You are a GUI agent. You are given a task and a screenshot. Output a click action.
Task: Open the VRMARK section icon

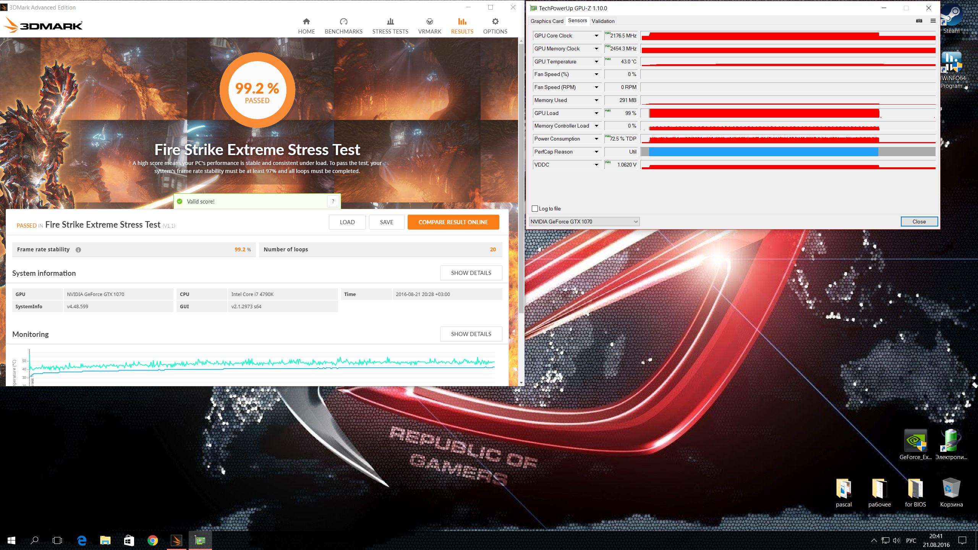429,21
